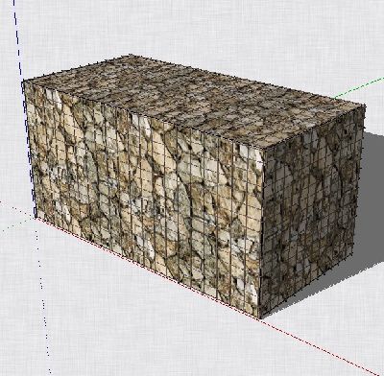Click the axes origin at the box's bottom-left corner
This screenshot has width=384, height=376.
pos(36,218)
